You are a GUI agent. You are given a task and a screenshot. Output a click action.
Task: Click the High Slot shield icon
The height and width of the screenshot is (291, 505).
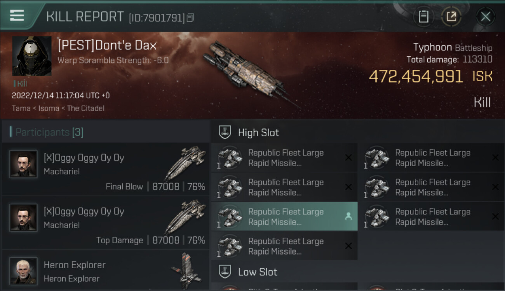tap(225, 132)
